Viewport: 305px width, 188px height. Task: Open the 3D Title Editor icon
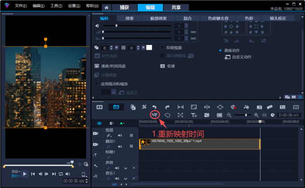pyautogui.click(x=194, y=115)
